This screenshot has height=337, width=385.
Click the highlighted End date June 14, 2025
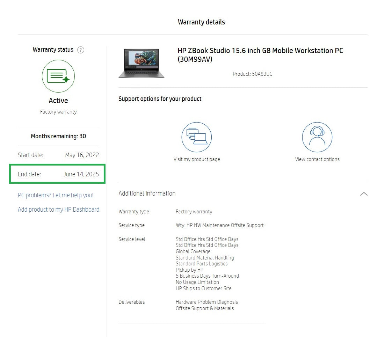click(57, 174)
